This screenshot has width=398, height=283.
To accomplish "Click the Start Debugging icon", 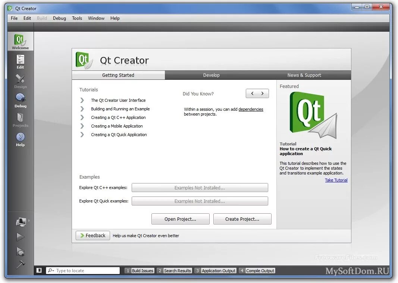I will (x=20, y=251).
